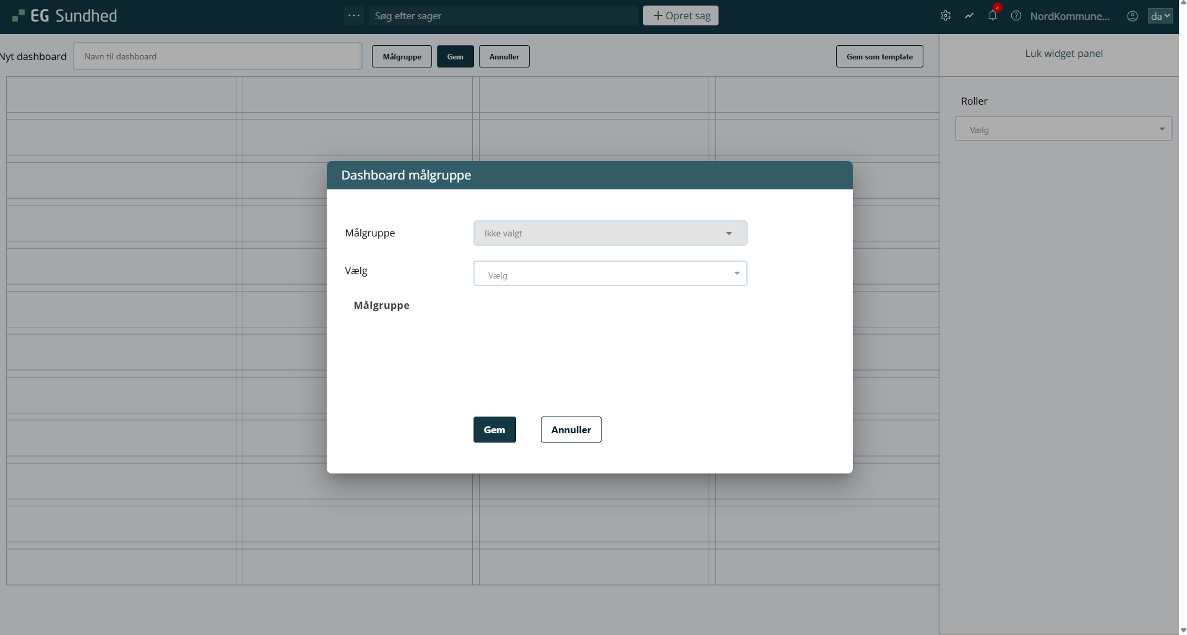Image resolution: width=1187 pixels, height=635 pixels.
Task: Click Annuller in the målgruppe dialog
Action: [571, 430]
